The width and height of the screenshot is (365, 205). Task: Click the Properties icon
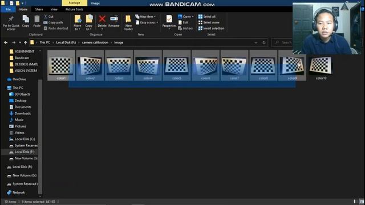[169, 19]
